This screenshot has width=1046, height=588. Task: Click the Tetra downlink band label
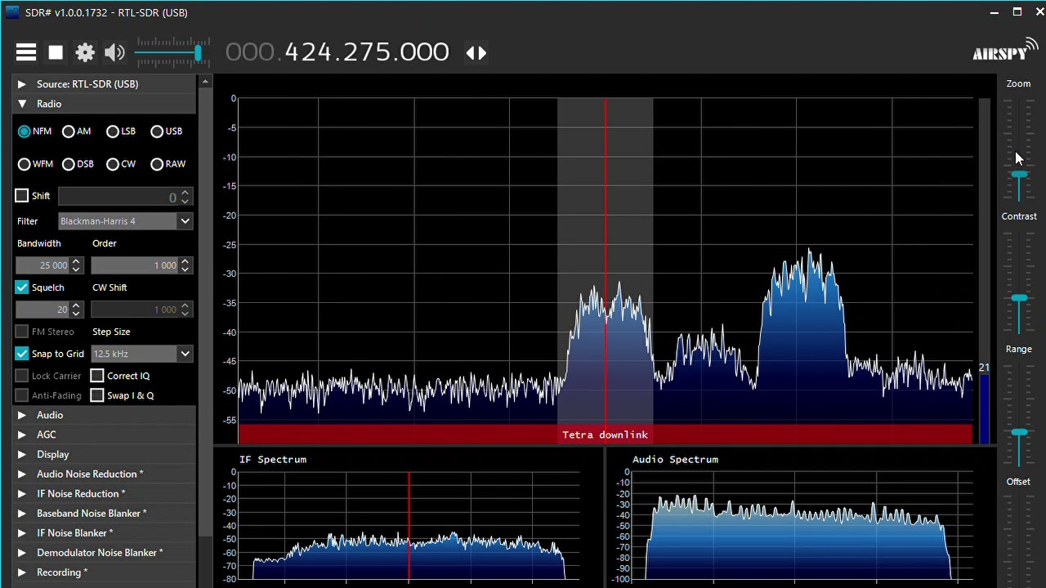pos(605,434)
